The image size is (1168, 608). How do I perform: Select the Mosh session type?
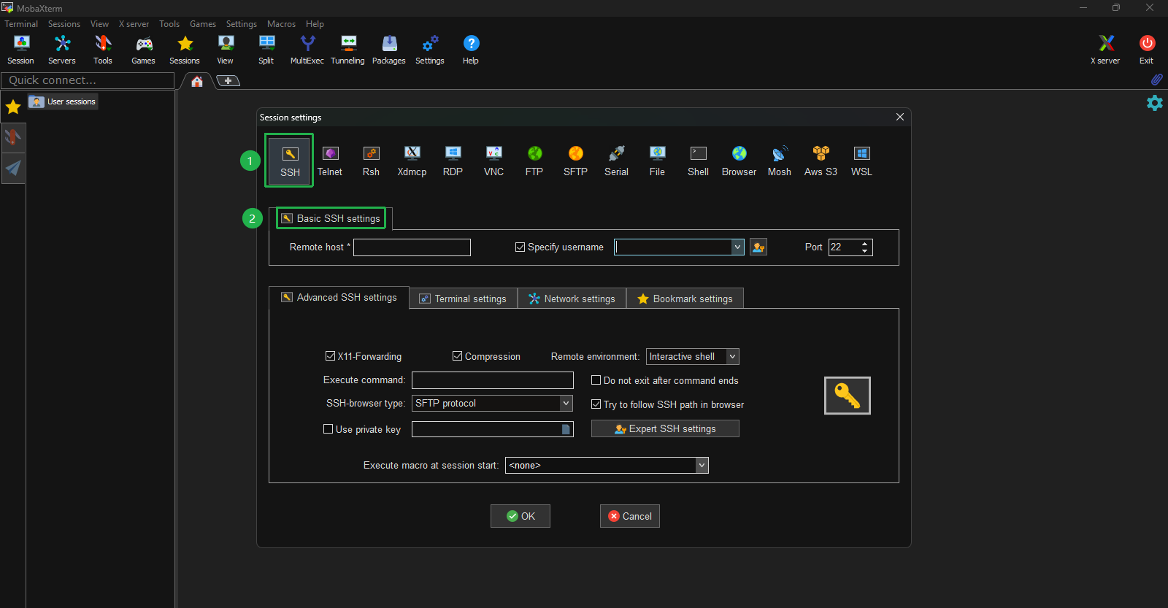click(x=780, y=161)
